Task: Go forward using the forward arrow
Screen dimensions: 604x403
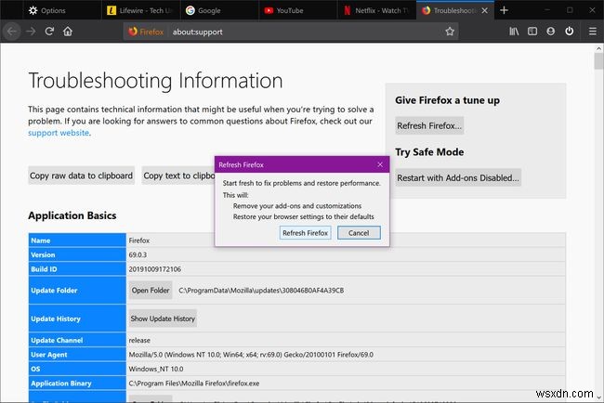Action: [31, 32]
